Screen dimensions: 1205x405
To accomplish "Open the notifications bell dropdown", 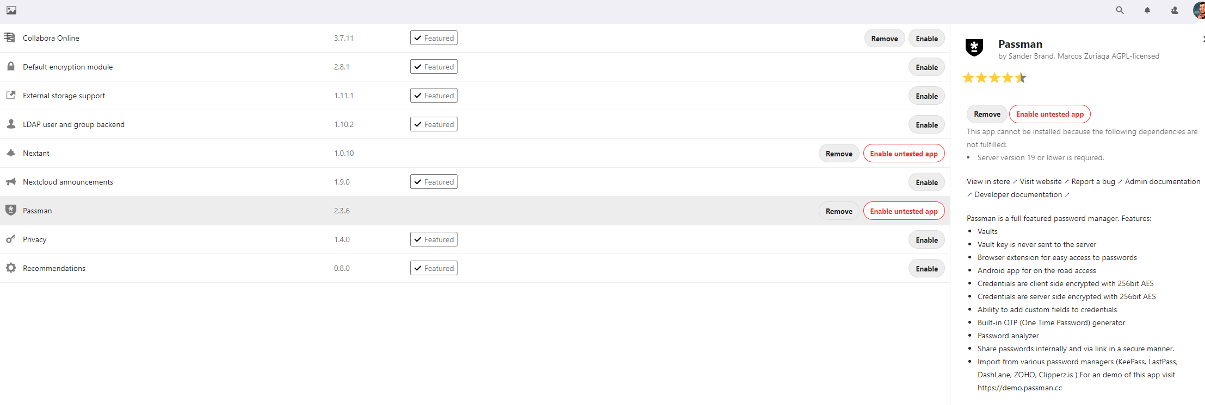I will coord(1147,10).
